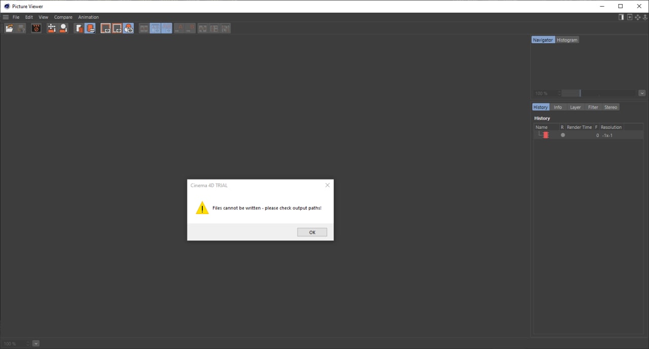Viewport: 649px width, 349px height.
Task: Toggle the gray R dot in History row
Action: click(x=563, y=135)
